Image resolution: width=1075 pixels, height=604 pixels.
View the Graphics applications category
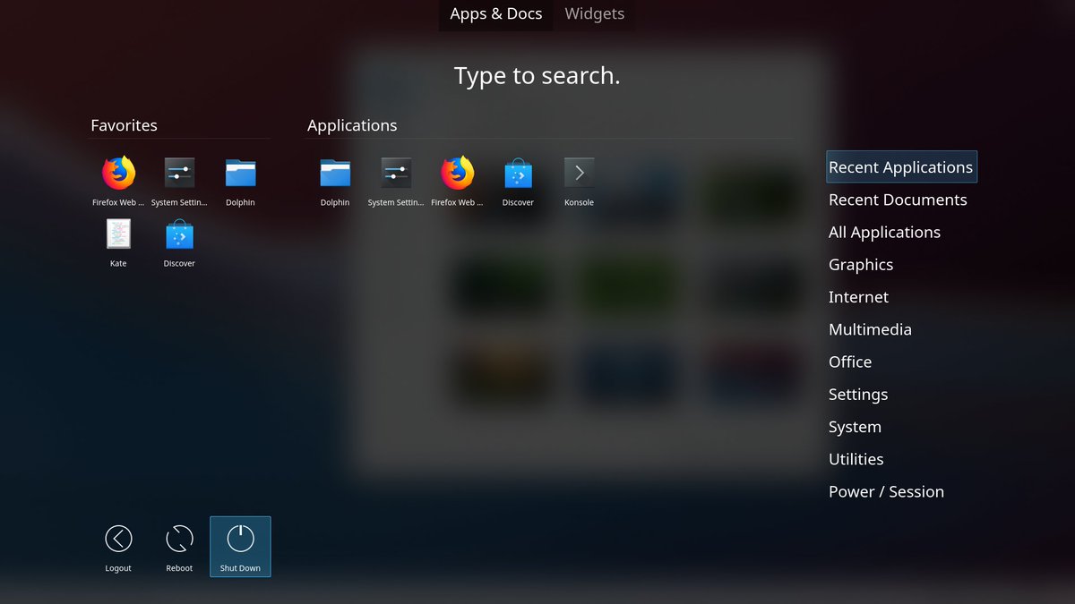click(x=861, y=264)
